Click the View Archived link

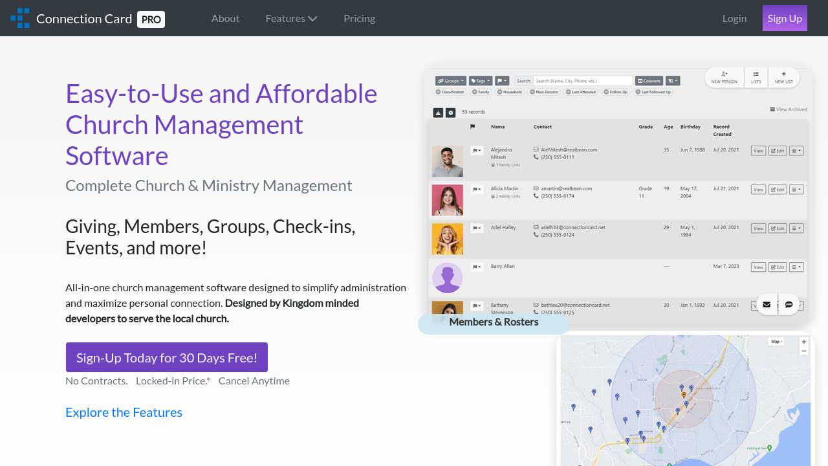tap(789, 109)
